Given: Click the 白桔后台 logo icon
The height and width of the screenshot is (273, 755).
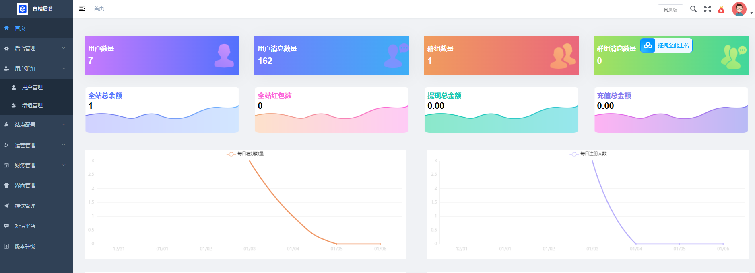Looking at the screenshot, I should coord(23,9).
